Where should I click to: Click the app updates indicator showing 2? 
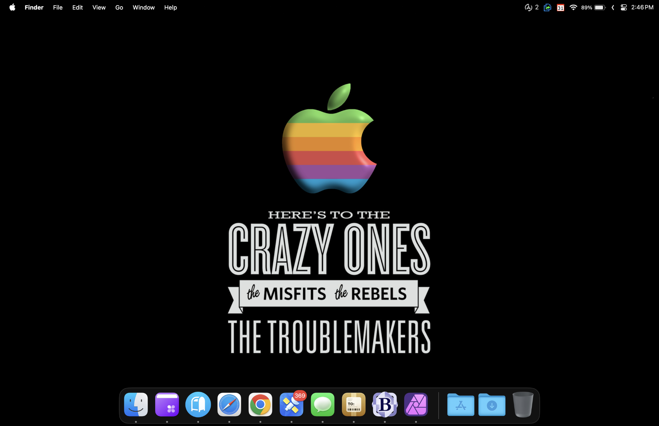click(531, 7)
